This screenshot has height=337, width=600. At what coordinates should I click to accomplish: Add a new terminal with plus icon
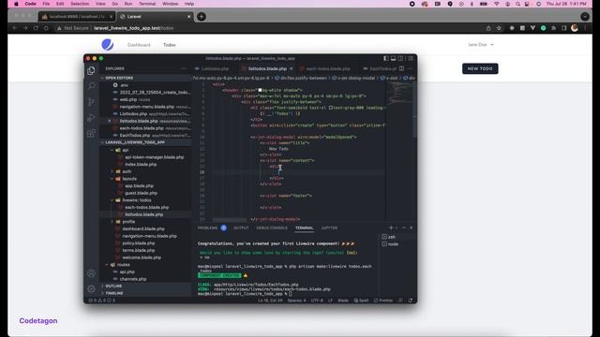pos(391,227)
